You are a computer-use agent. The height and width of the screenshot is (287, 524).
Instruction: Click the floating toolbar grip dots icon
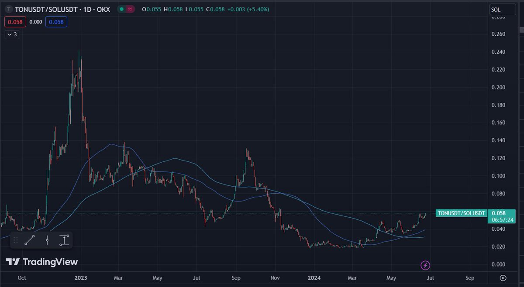pos(15,239)
